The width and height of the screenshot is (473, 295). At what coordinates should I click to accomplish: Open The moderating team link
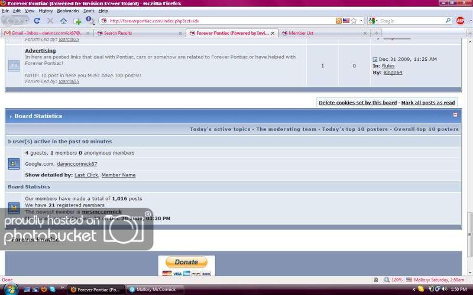pos(286,129)
